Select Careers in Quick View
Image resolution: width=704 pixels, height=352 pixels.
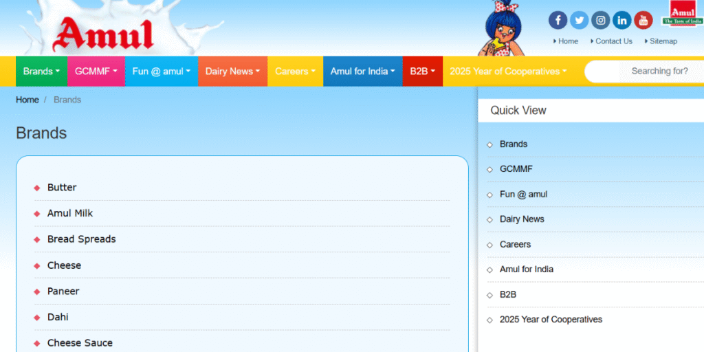(515, 244)
